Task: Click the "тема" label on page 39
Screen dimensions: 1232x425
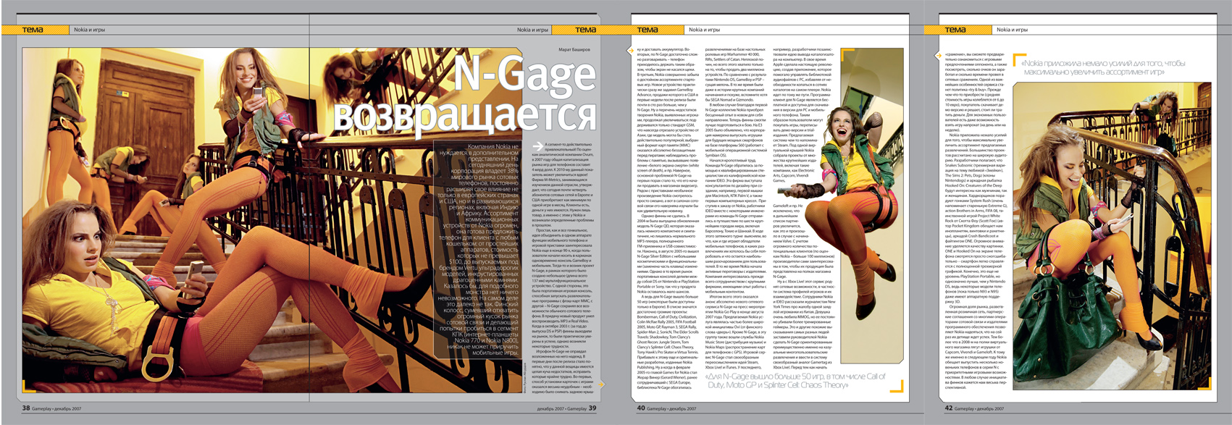Action: [585, 30]
